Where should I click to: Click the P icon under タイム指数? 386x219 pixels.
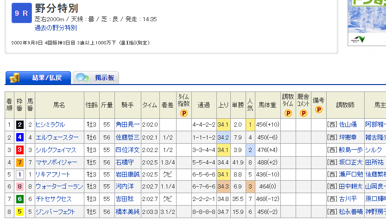pyautogui.click(x=184, y=113)
